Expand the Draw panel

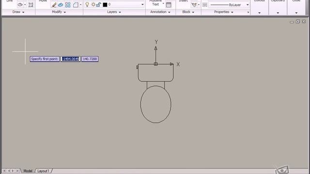18,12
